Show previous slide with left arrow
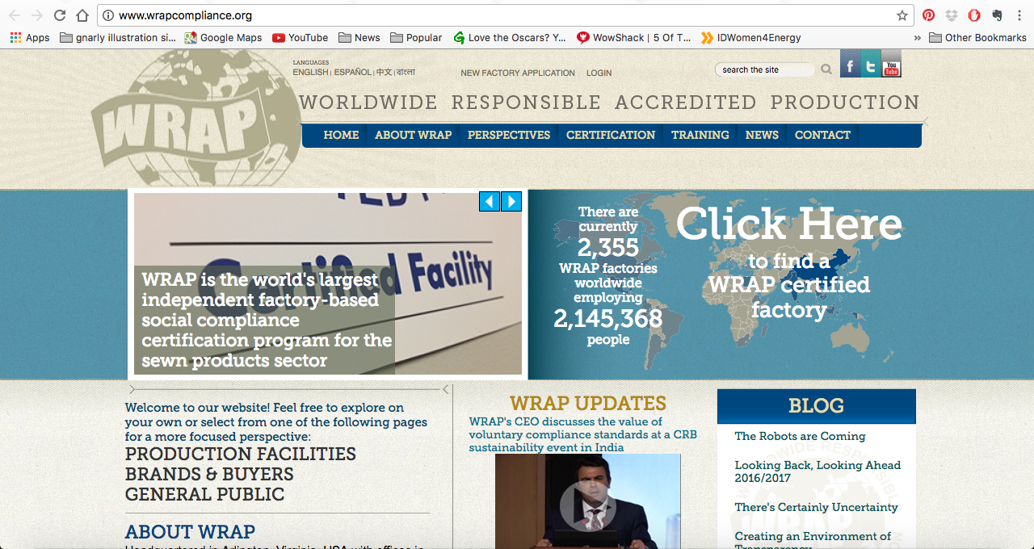The height and width of the screenshot is (549, 1034). click(490, 201)
